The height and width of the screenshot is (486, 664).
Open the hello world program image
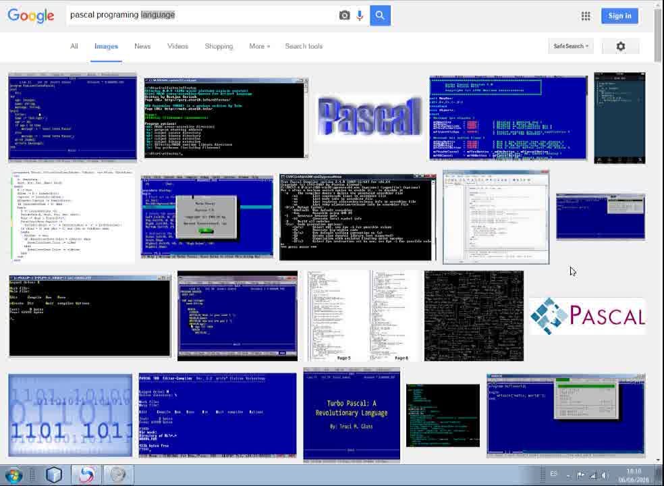(565, 415)
